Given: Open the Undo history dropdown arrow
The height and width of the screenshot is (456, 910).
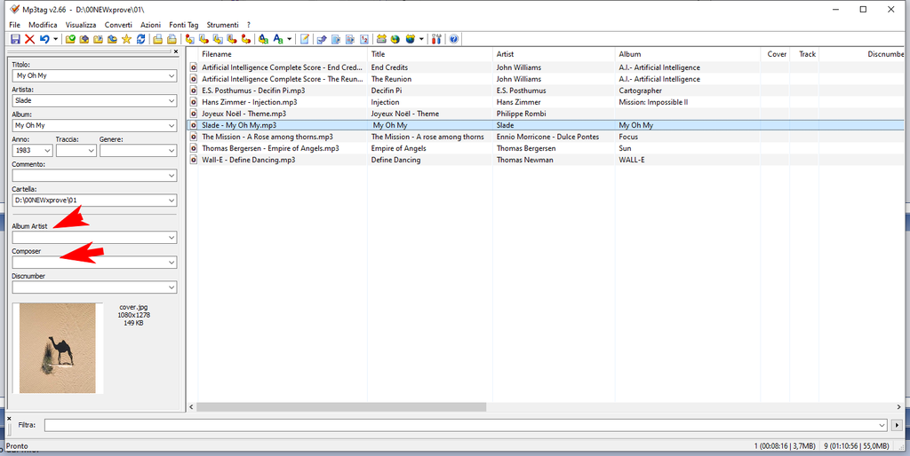Looking at the screenshot, I should (x=56, y=39).
